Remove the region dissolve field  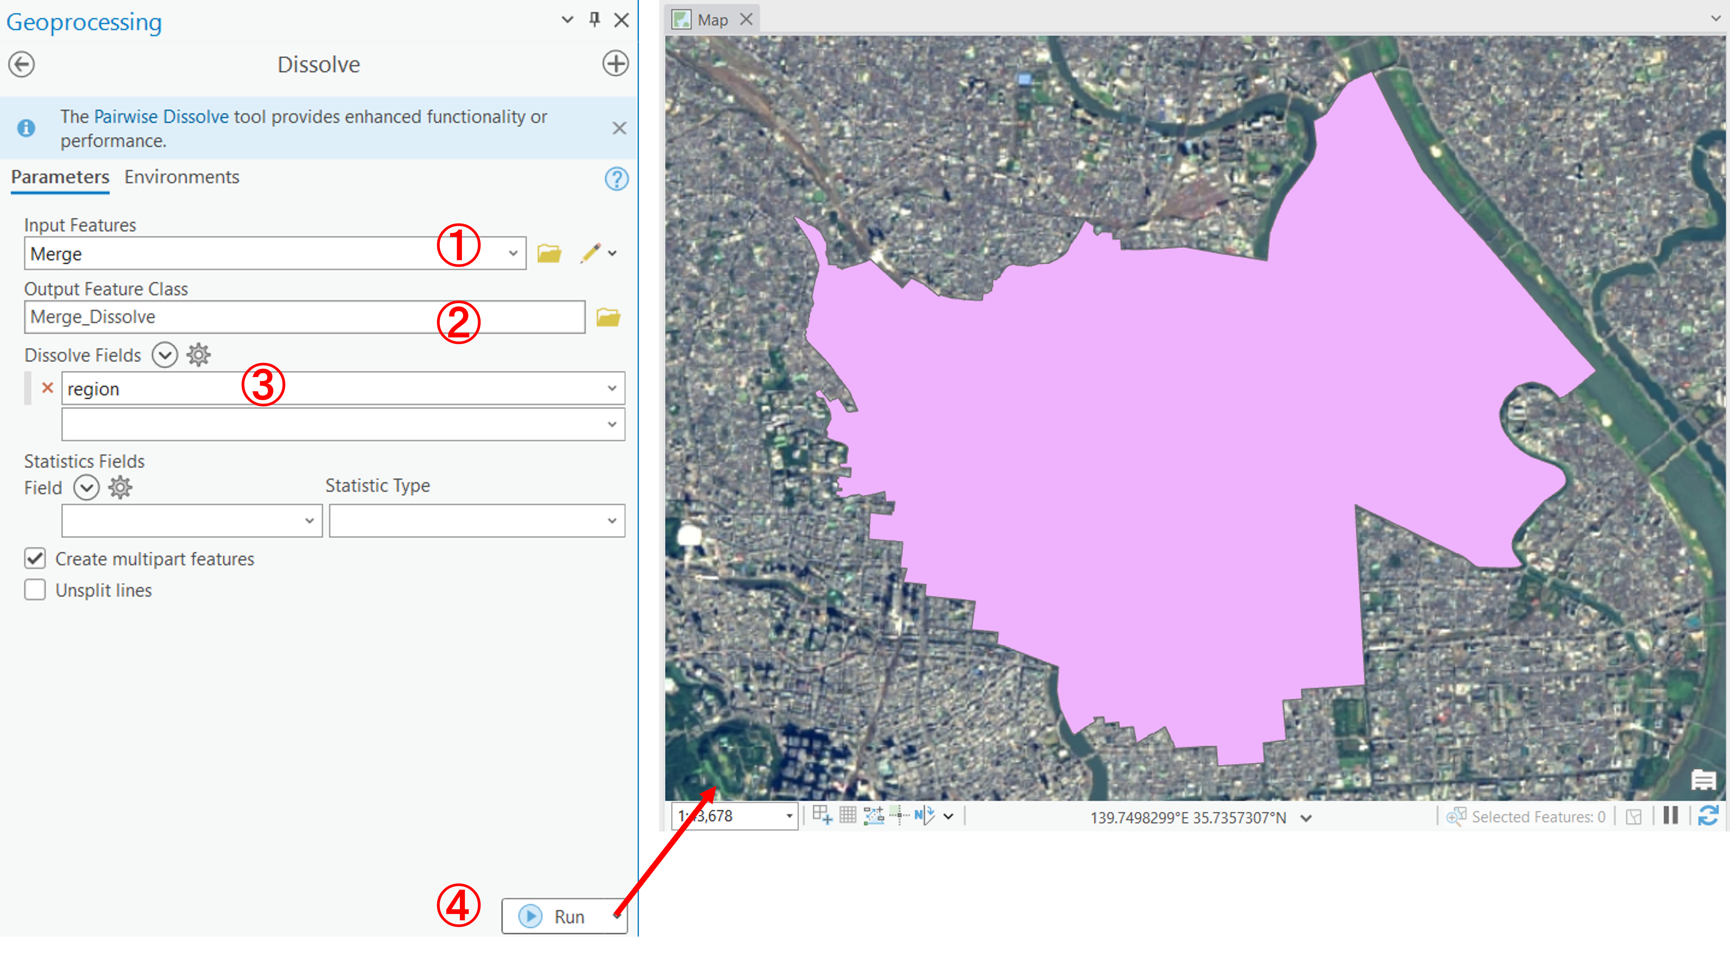(47, 388)
